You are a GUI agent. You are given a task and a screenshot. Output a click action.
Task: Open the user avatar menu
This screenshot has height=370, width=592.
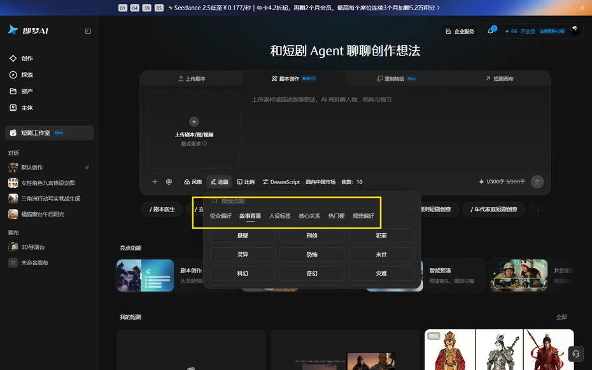[x=575, y=31]
